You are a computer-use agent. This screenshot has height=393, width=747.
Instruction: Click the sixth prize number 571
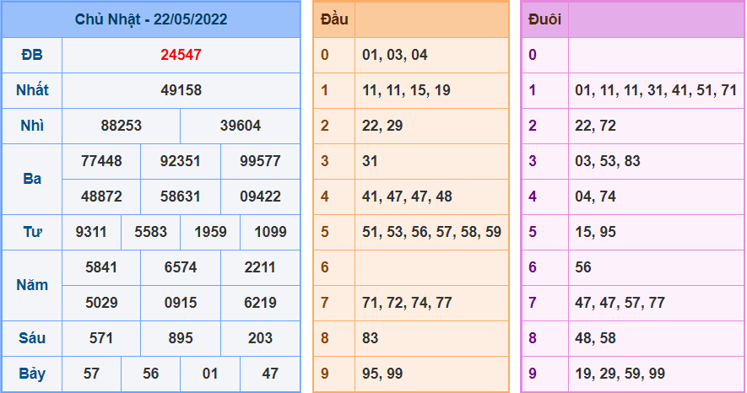coord(101,338)
